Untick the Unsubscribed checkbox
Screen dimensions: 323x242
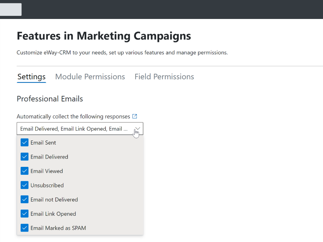tap(25, 185)
